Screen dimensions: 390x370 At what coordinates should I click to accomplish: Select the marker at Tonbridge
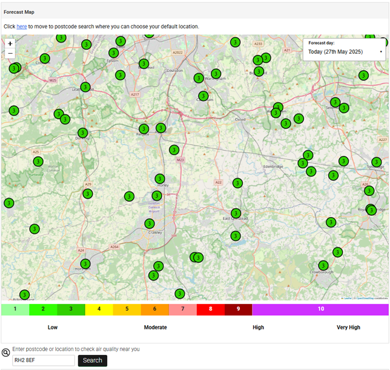[x=376, y=162]
